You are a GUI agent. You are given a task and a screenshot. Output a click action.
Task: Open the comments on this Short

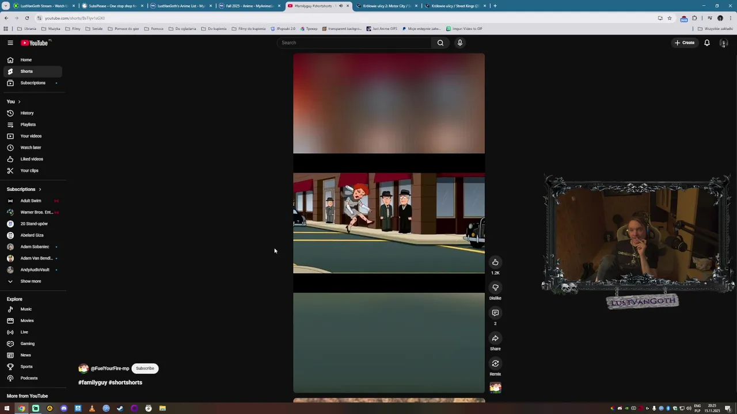495,313
